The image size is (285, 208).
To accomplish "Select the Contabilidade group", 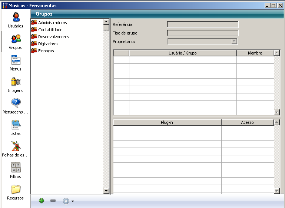I will (x=50, y=30).
